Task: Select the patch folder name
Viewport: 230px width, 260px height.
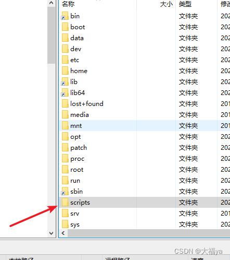Action: click(79, 148)
